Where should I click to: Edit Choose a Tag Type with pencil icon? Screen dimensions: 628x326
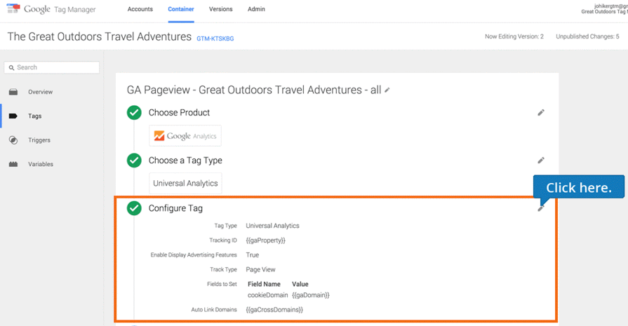pos(541,161)
